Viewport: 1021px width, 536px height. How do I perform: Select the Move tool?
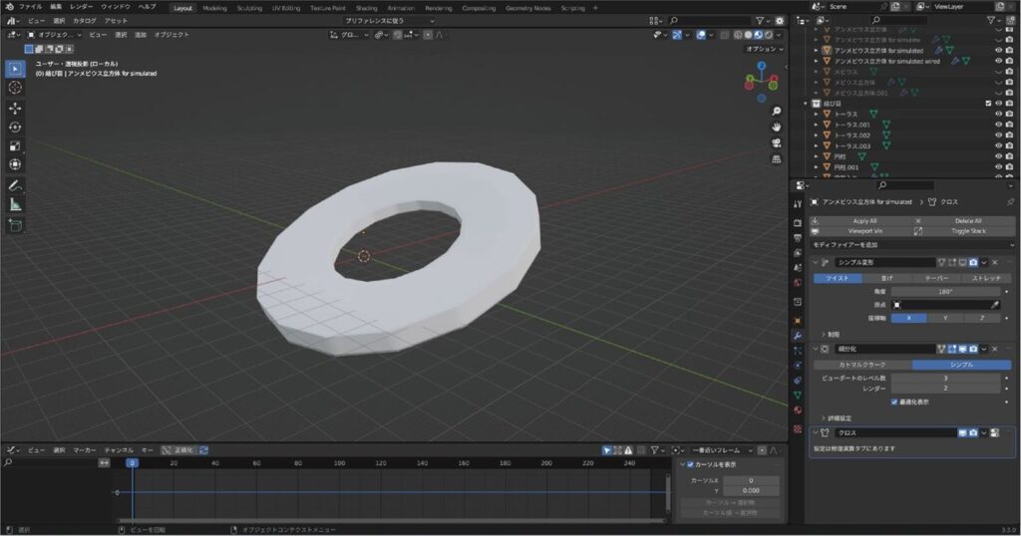pyautogui.click(x=15, y=108)
